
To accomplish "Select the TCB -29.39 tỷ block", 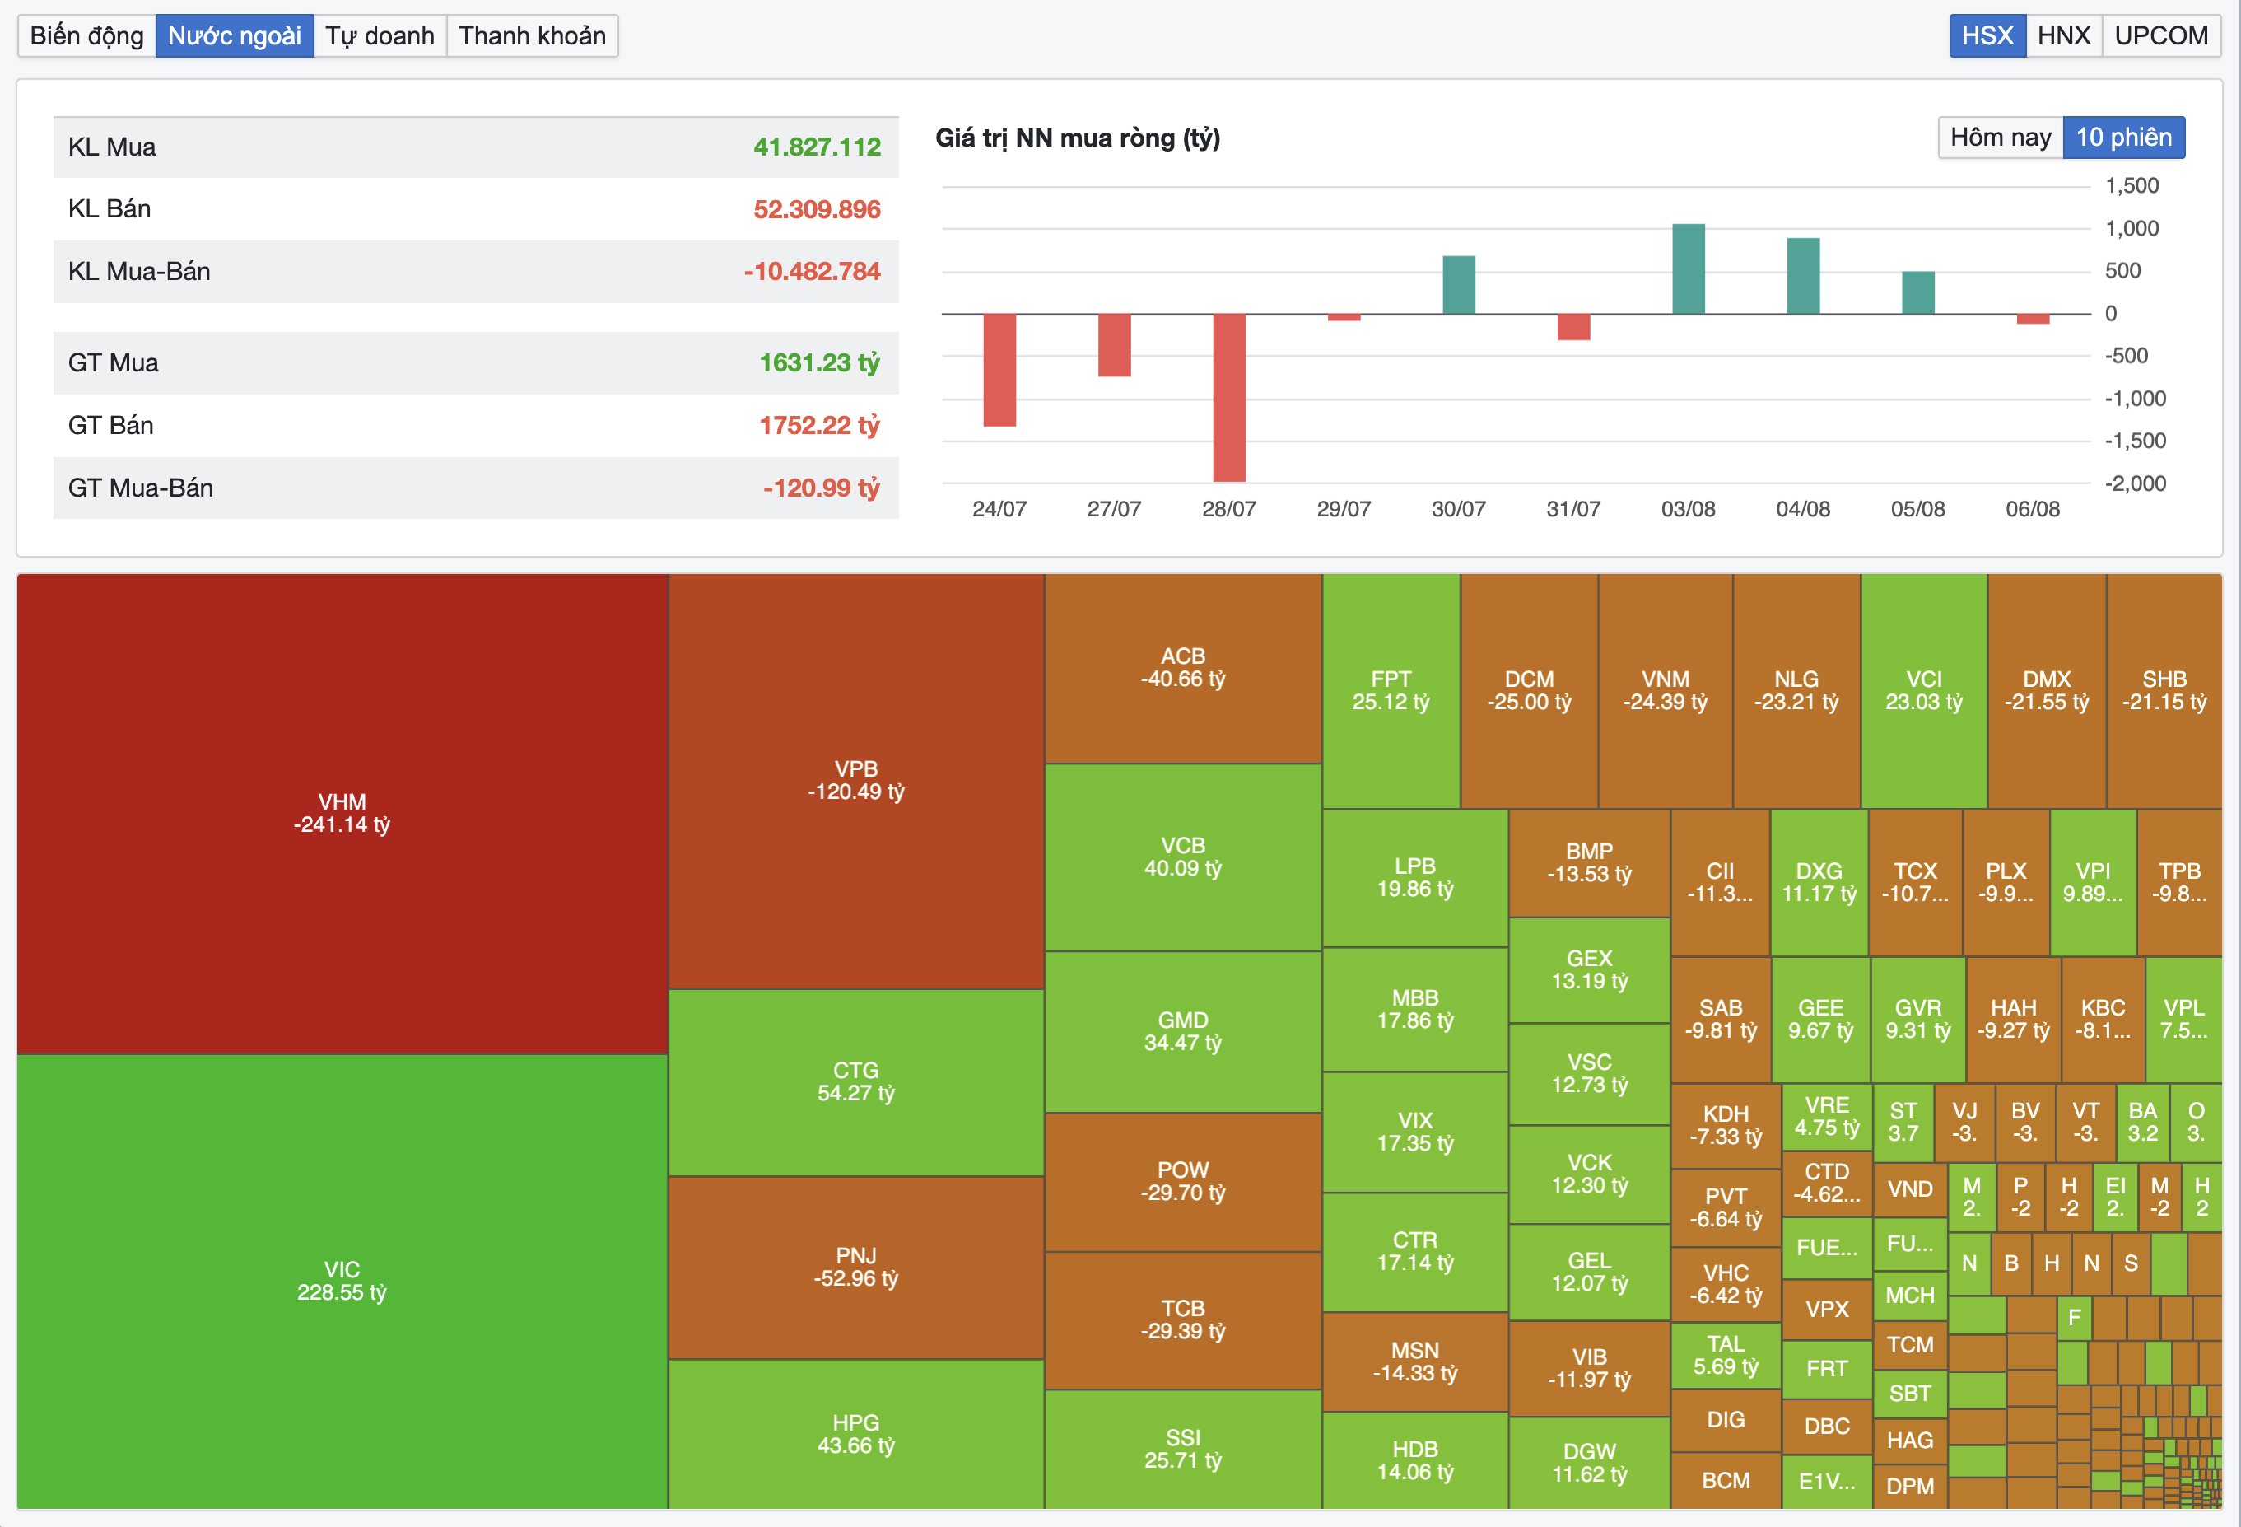I will click(1183, 1320).
